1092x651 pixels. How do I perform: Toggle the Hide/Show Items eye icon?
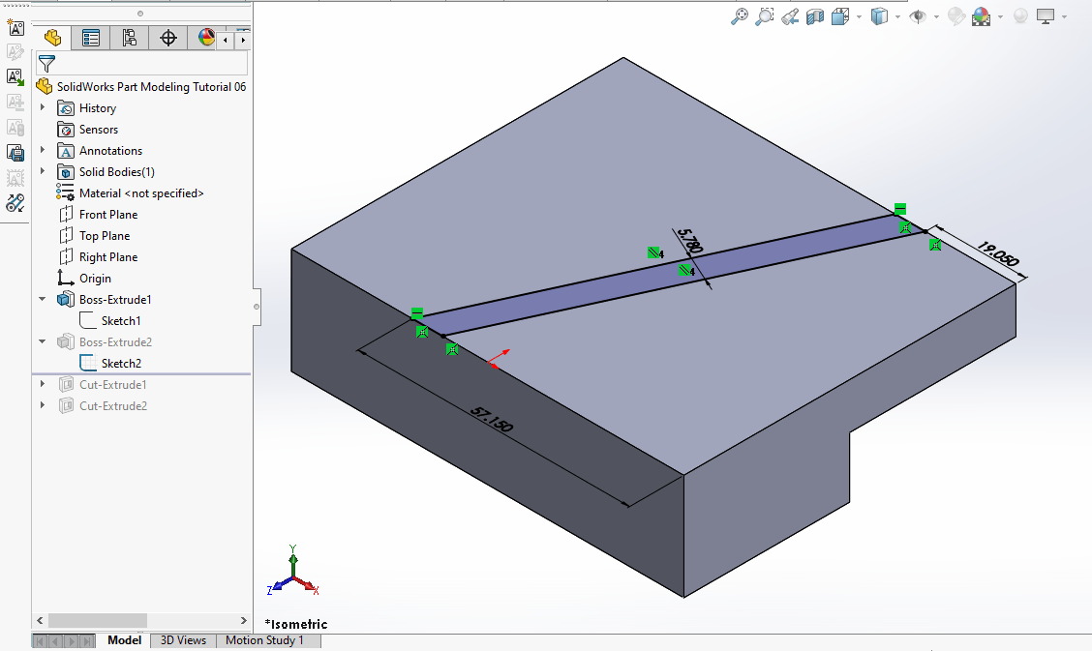tap(918, 16)
